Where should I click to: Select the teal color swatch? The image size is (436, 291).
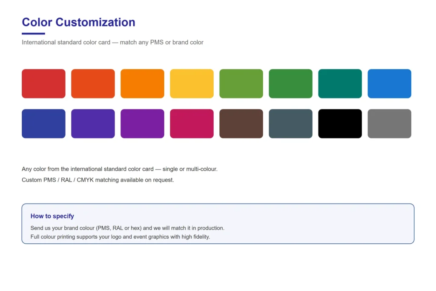(340, 84)
